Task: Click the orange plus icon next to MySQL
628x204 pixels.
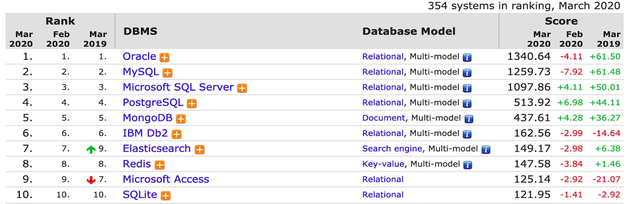Action: click(x=168, y=73)
